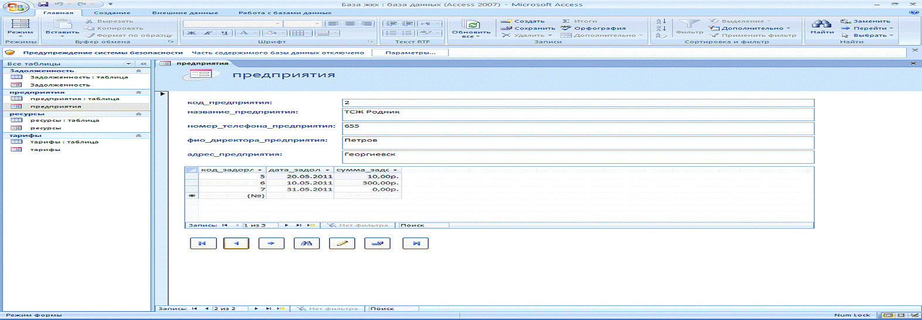Open the Все таблицы navigation dropdown
The image size is (922, 320).
(x=128, y=64)
